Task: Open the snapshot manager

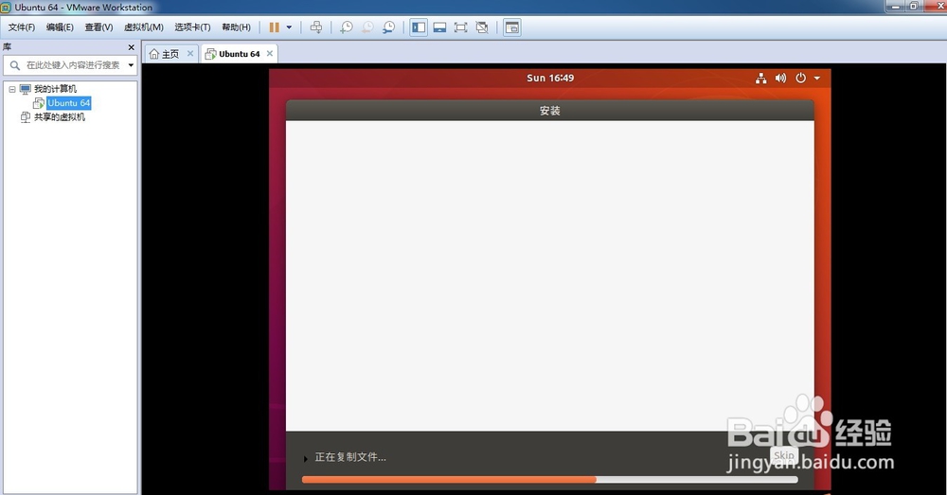Action: [389, 27]
